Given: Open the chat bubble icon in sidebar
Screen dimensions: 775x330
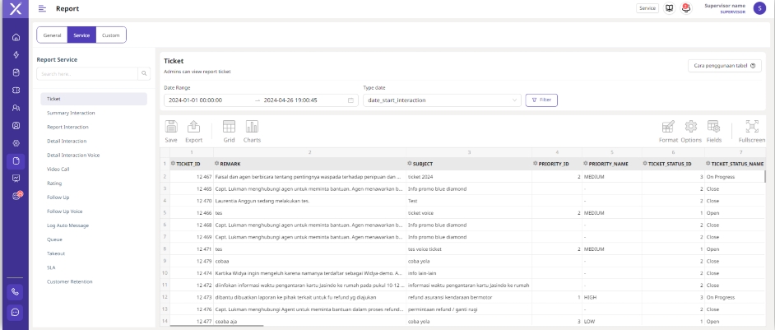Looking at the screenshot, I should (14, 313).
